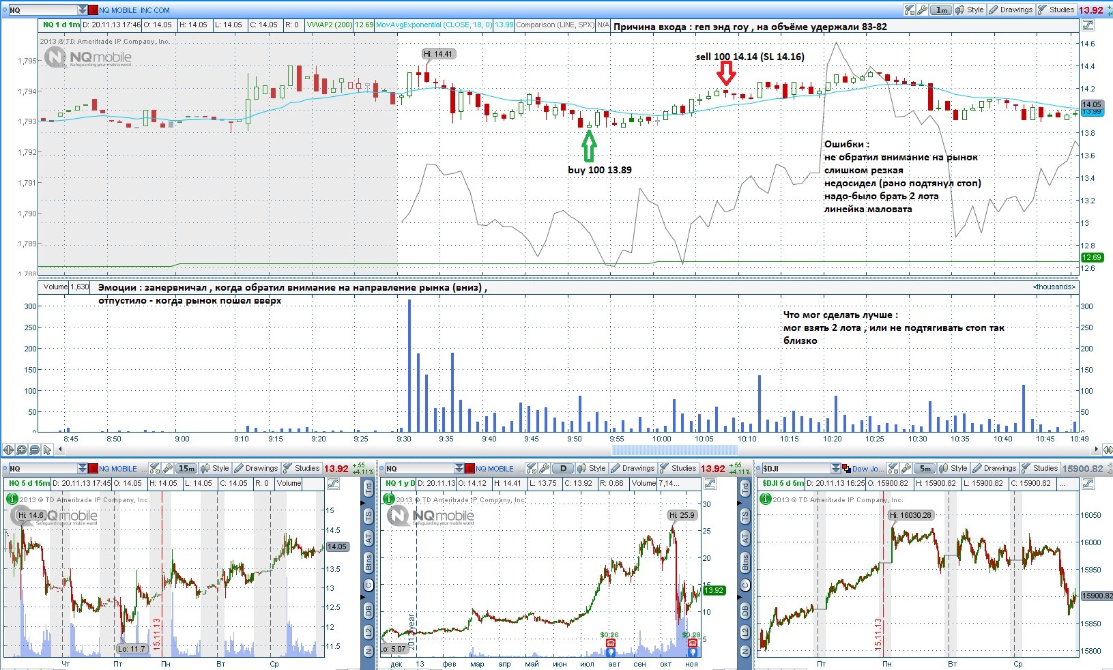1113x670 pixels.
Task: Maximize the $DJI chart panel
Action: [x=1086, y=484]
